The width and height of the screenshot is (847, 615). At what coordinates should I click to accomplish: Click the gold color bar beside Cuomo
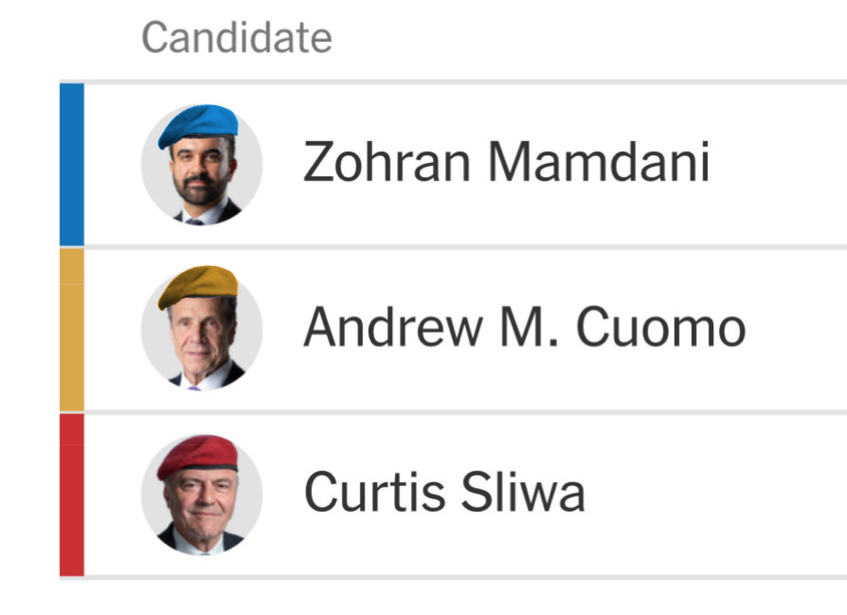[x=72, y=330]
